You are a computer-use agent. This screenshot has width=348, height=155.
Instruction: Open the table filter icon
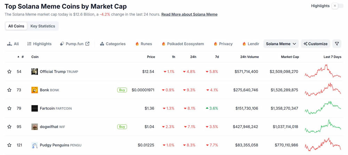tap(337, 44)
